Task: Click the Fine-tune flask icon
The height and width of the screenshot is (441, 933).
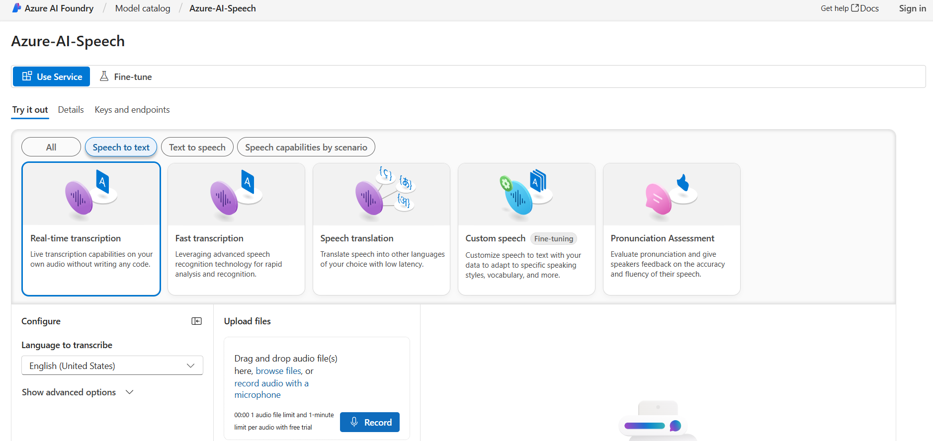Action: [x=104, y=76]
